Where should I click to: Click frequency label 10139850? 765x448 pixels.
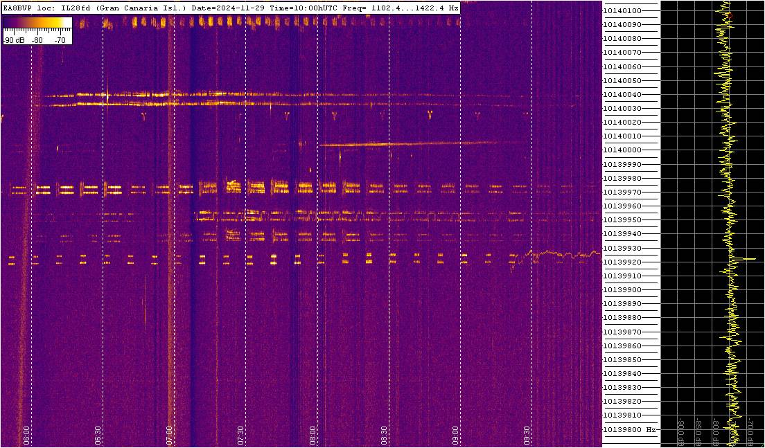622,360
